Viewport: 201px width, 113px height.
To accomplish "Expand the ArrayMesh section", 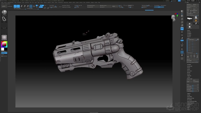I will [x=189, y=33].
